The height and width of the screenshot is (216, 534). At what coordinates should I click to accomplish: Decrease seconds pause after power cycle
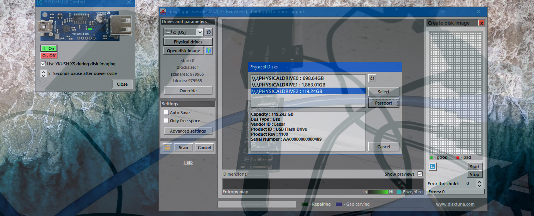[x=43, y=75]
